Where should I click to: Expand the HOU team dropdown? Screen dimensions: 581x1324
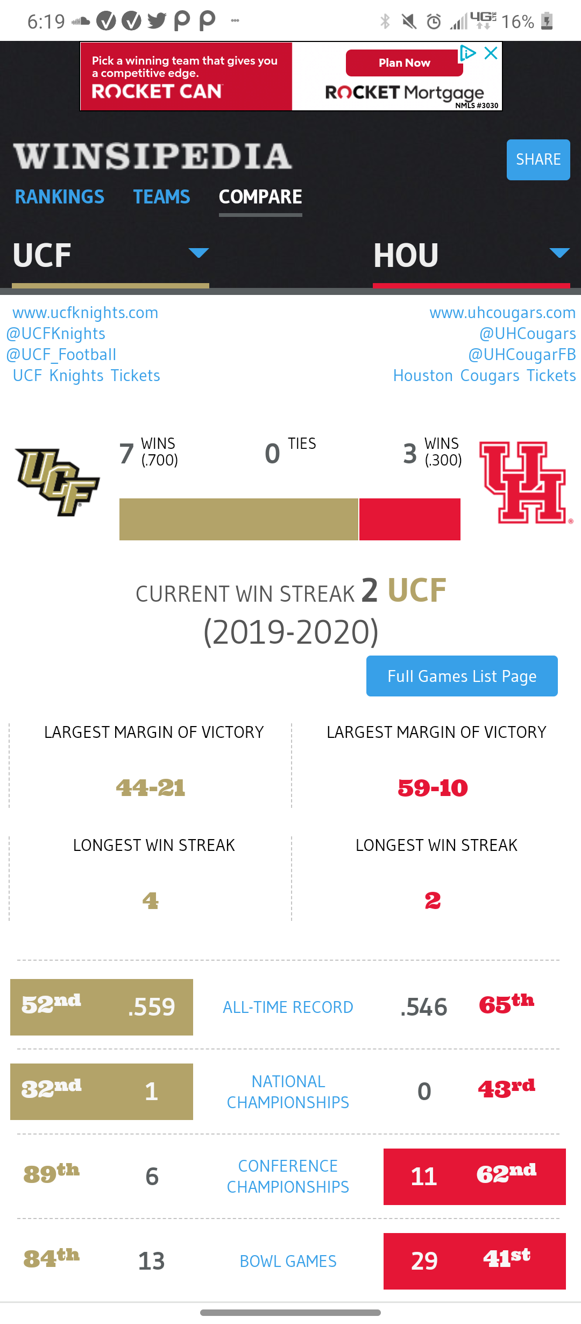(559, 253)
